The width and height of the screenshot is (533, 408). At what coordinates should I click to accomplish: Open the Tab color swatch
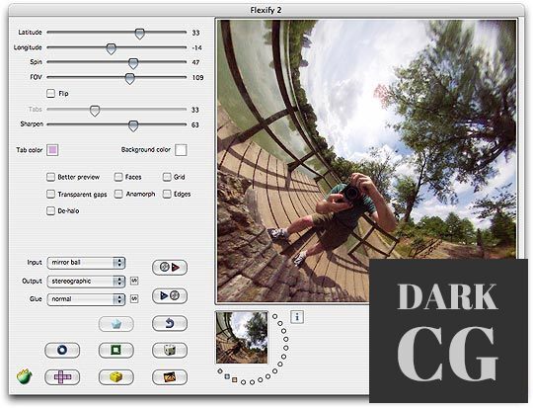[x=52, y=150]
